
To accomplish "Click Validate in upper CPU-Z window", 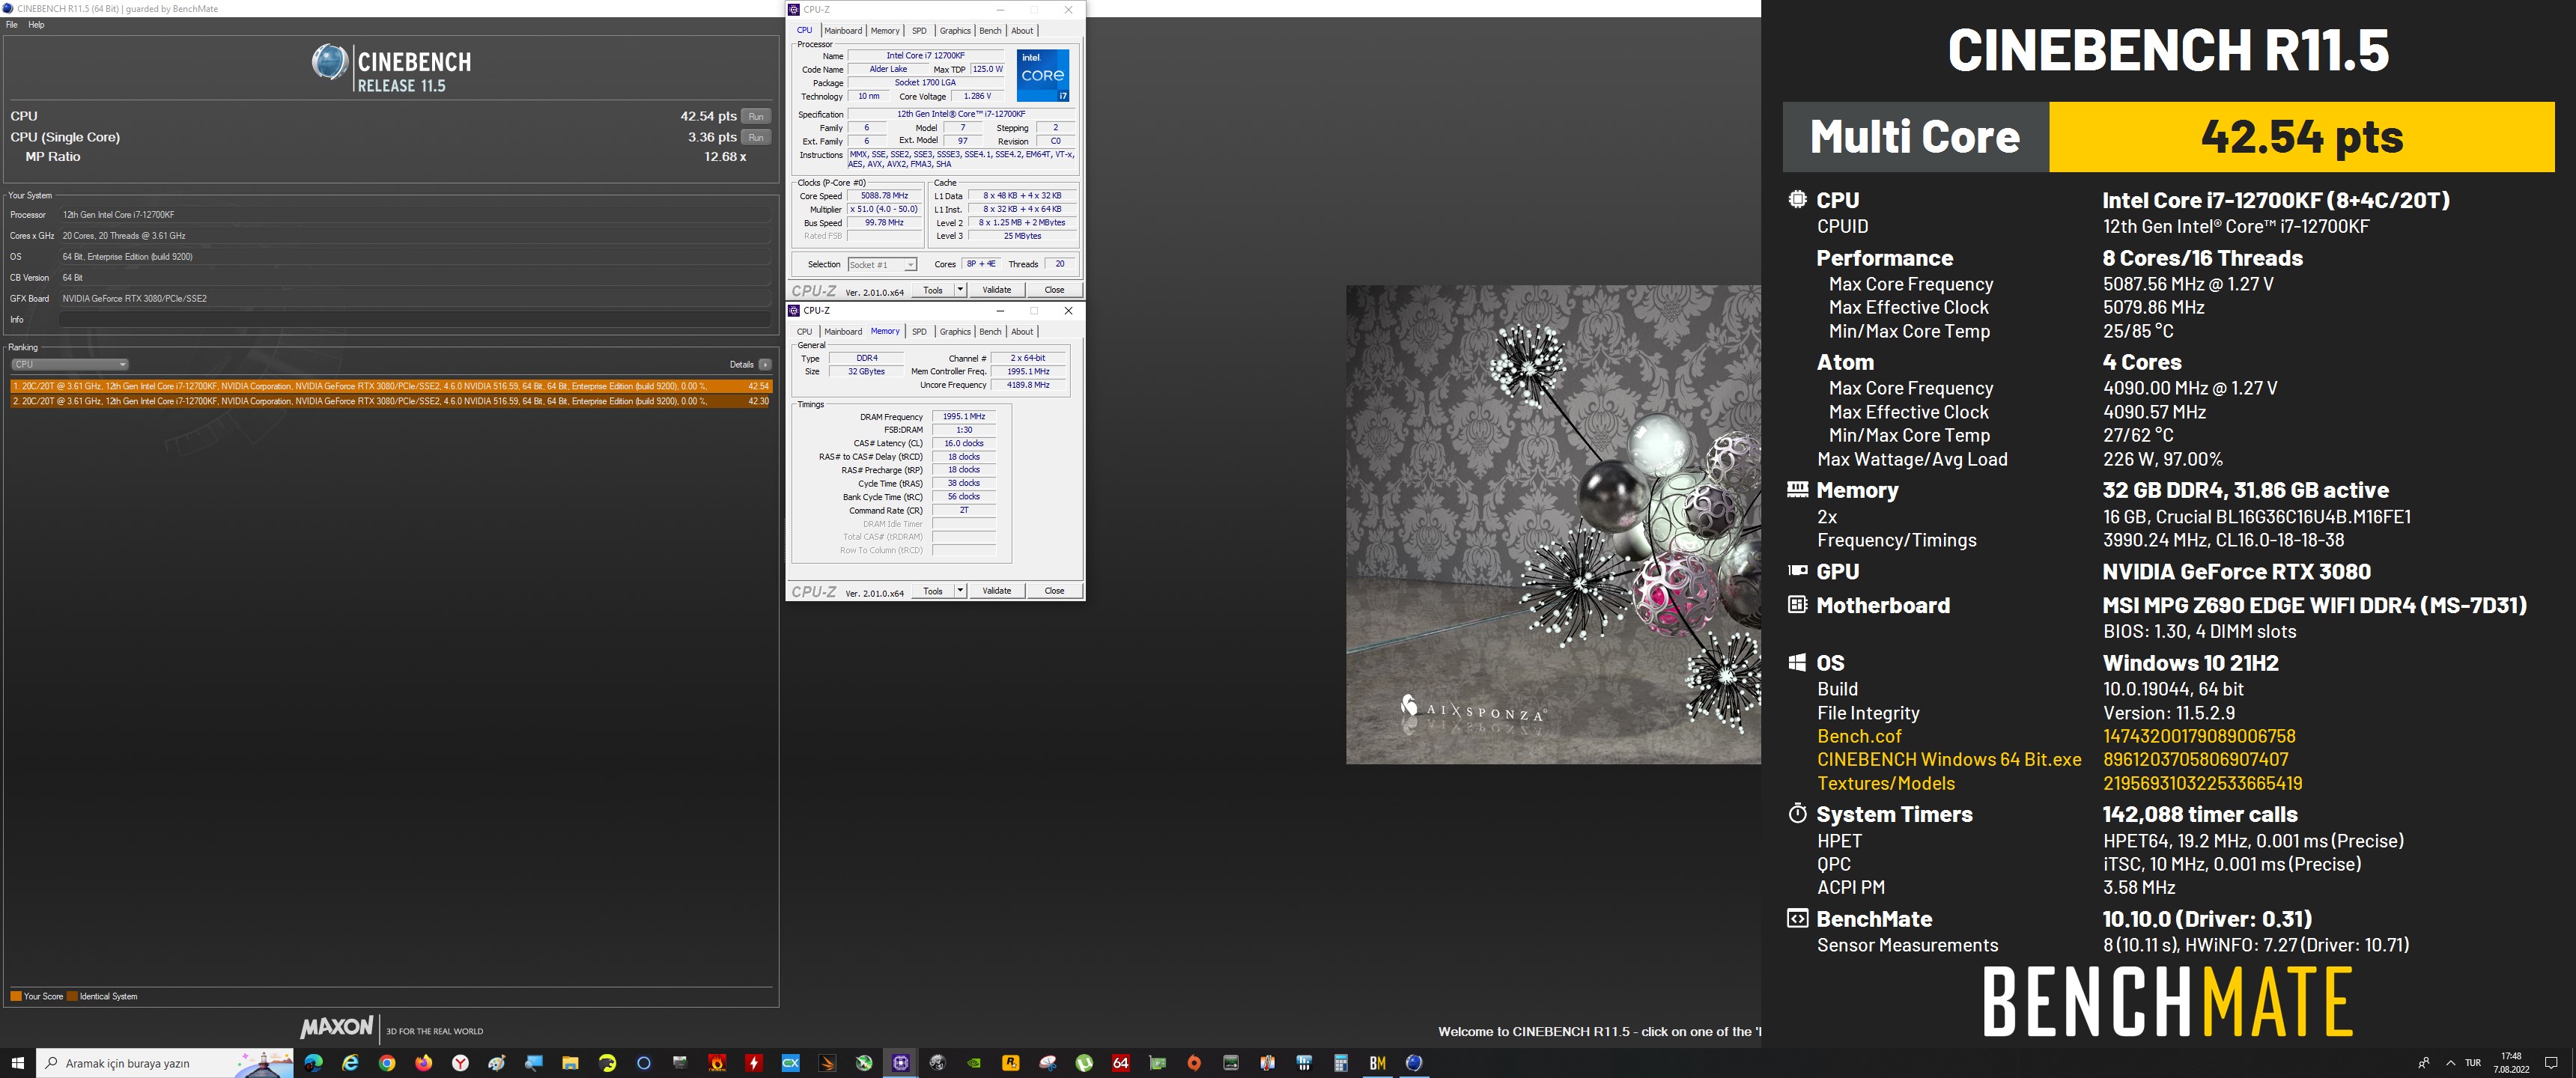I will point(997,290).
